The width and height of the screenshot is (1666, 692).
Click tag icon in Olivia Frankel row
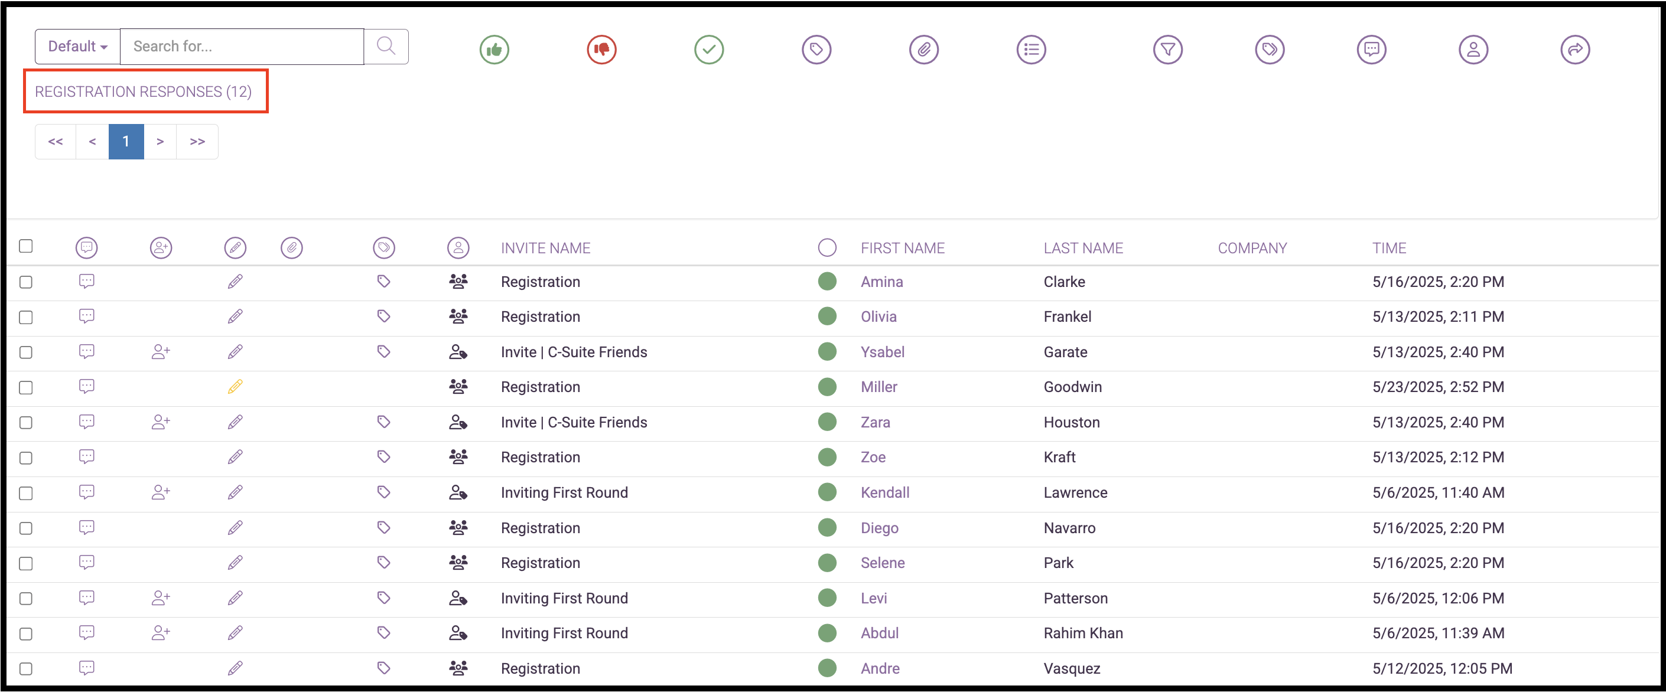[x=384, y=316]
